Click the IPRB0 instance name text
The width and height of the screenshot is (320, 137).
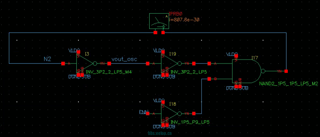(175, 14)
